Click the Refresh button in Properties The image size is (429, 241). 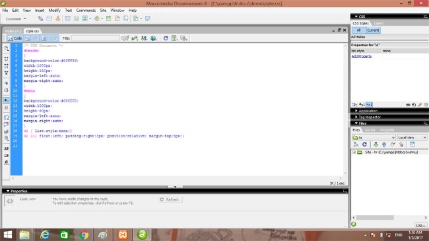coord(170,199)
